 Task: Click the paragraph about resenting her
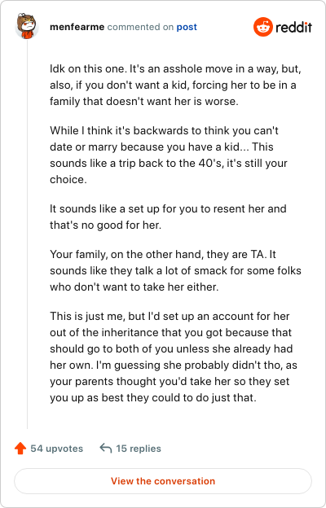coord(168,217)
